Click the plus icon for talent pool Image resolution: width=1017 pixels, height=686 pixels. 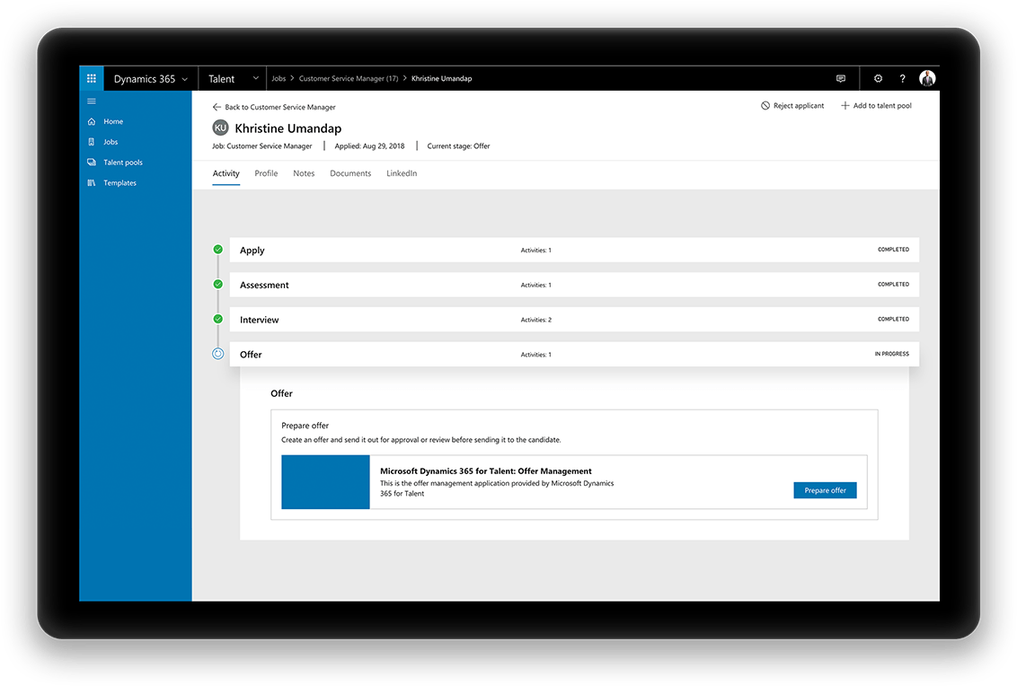point(845,106)
